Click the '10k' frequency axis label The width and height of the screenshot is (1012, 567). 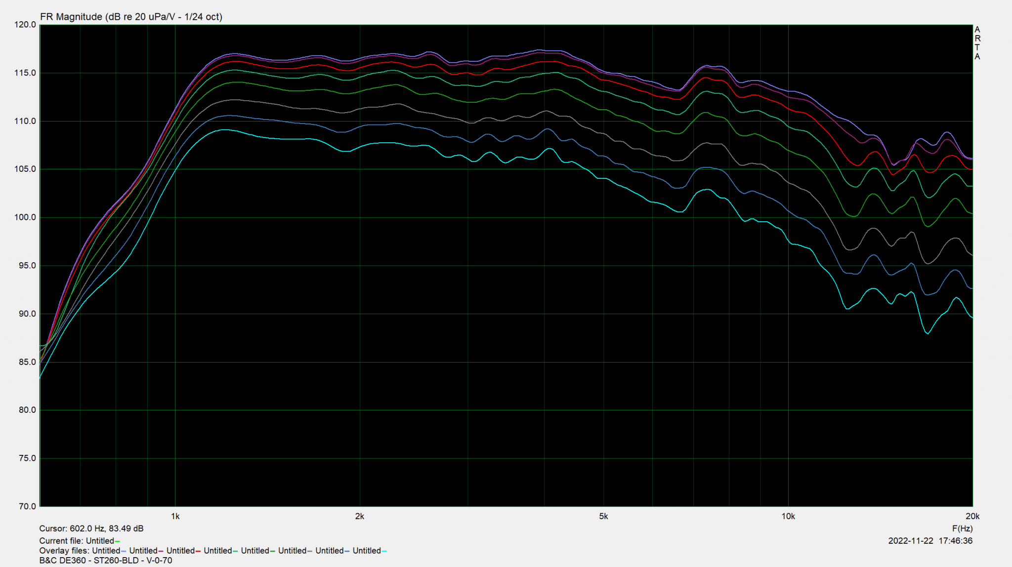(x=788, y=517)
